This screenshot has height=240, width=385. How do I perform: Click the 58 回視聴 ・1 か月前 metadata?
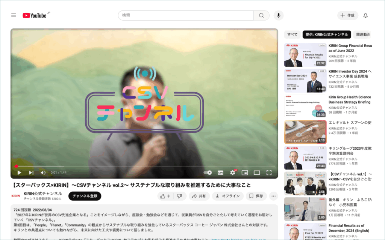[343, 112]
